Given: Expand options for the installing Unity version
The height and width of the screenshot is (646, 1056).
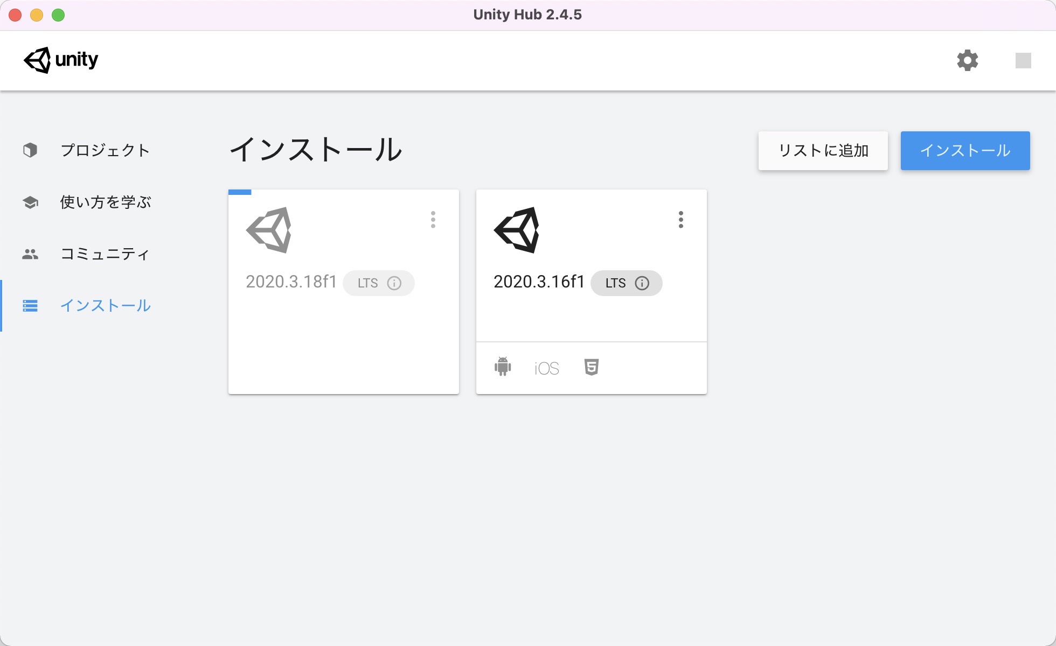Looking at the screenshot, I should 433,220.
